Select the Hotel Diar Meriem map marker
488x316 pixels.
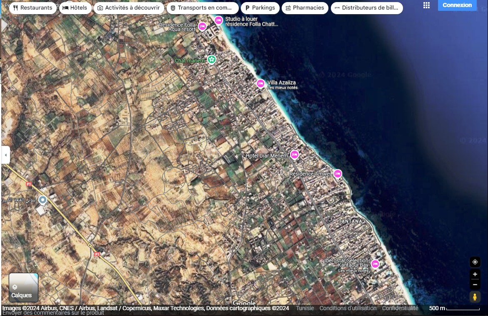click(x=295, y=155)
